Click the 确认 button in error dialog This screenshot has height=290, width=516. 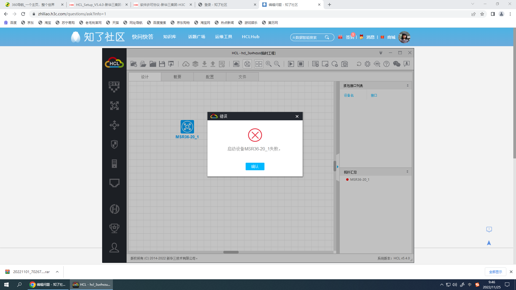click(255, 166)
